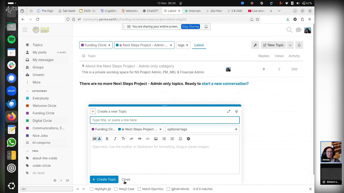344x193 pixels.
Task: Open composer action plus menu beside title
Action: click(93, 112)
